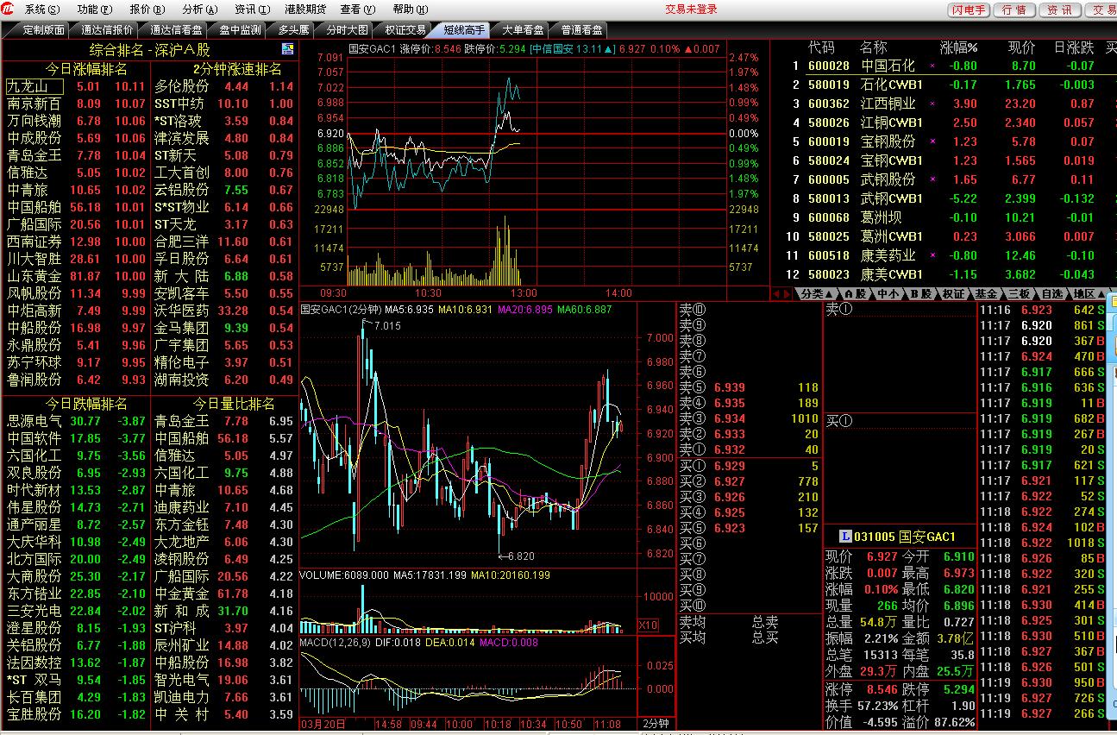
Task: Click the red app logo icon
Action: [x=9, y=9]
